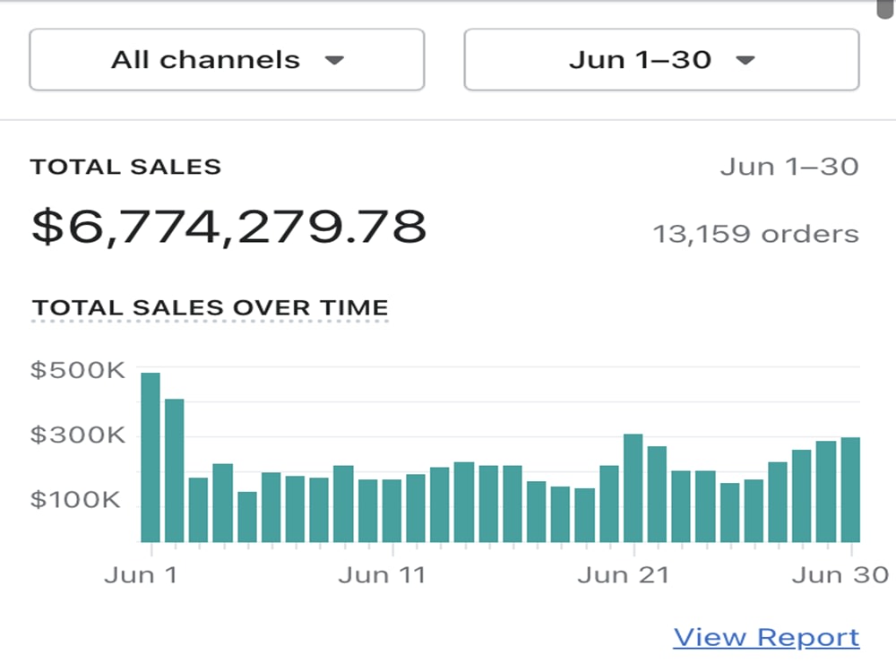Click the Total Sales Over Time heading
This screenshot has height=672, width=896.
click(x=211, y=307)
